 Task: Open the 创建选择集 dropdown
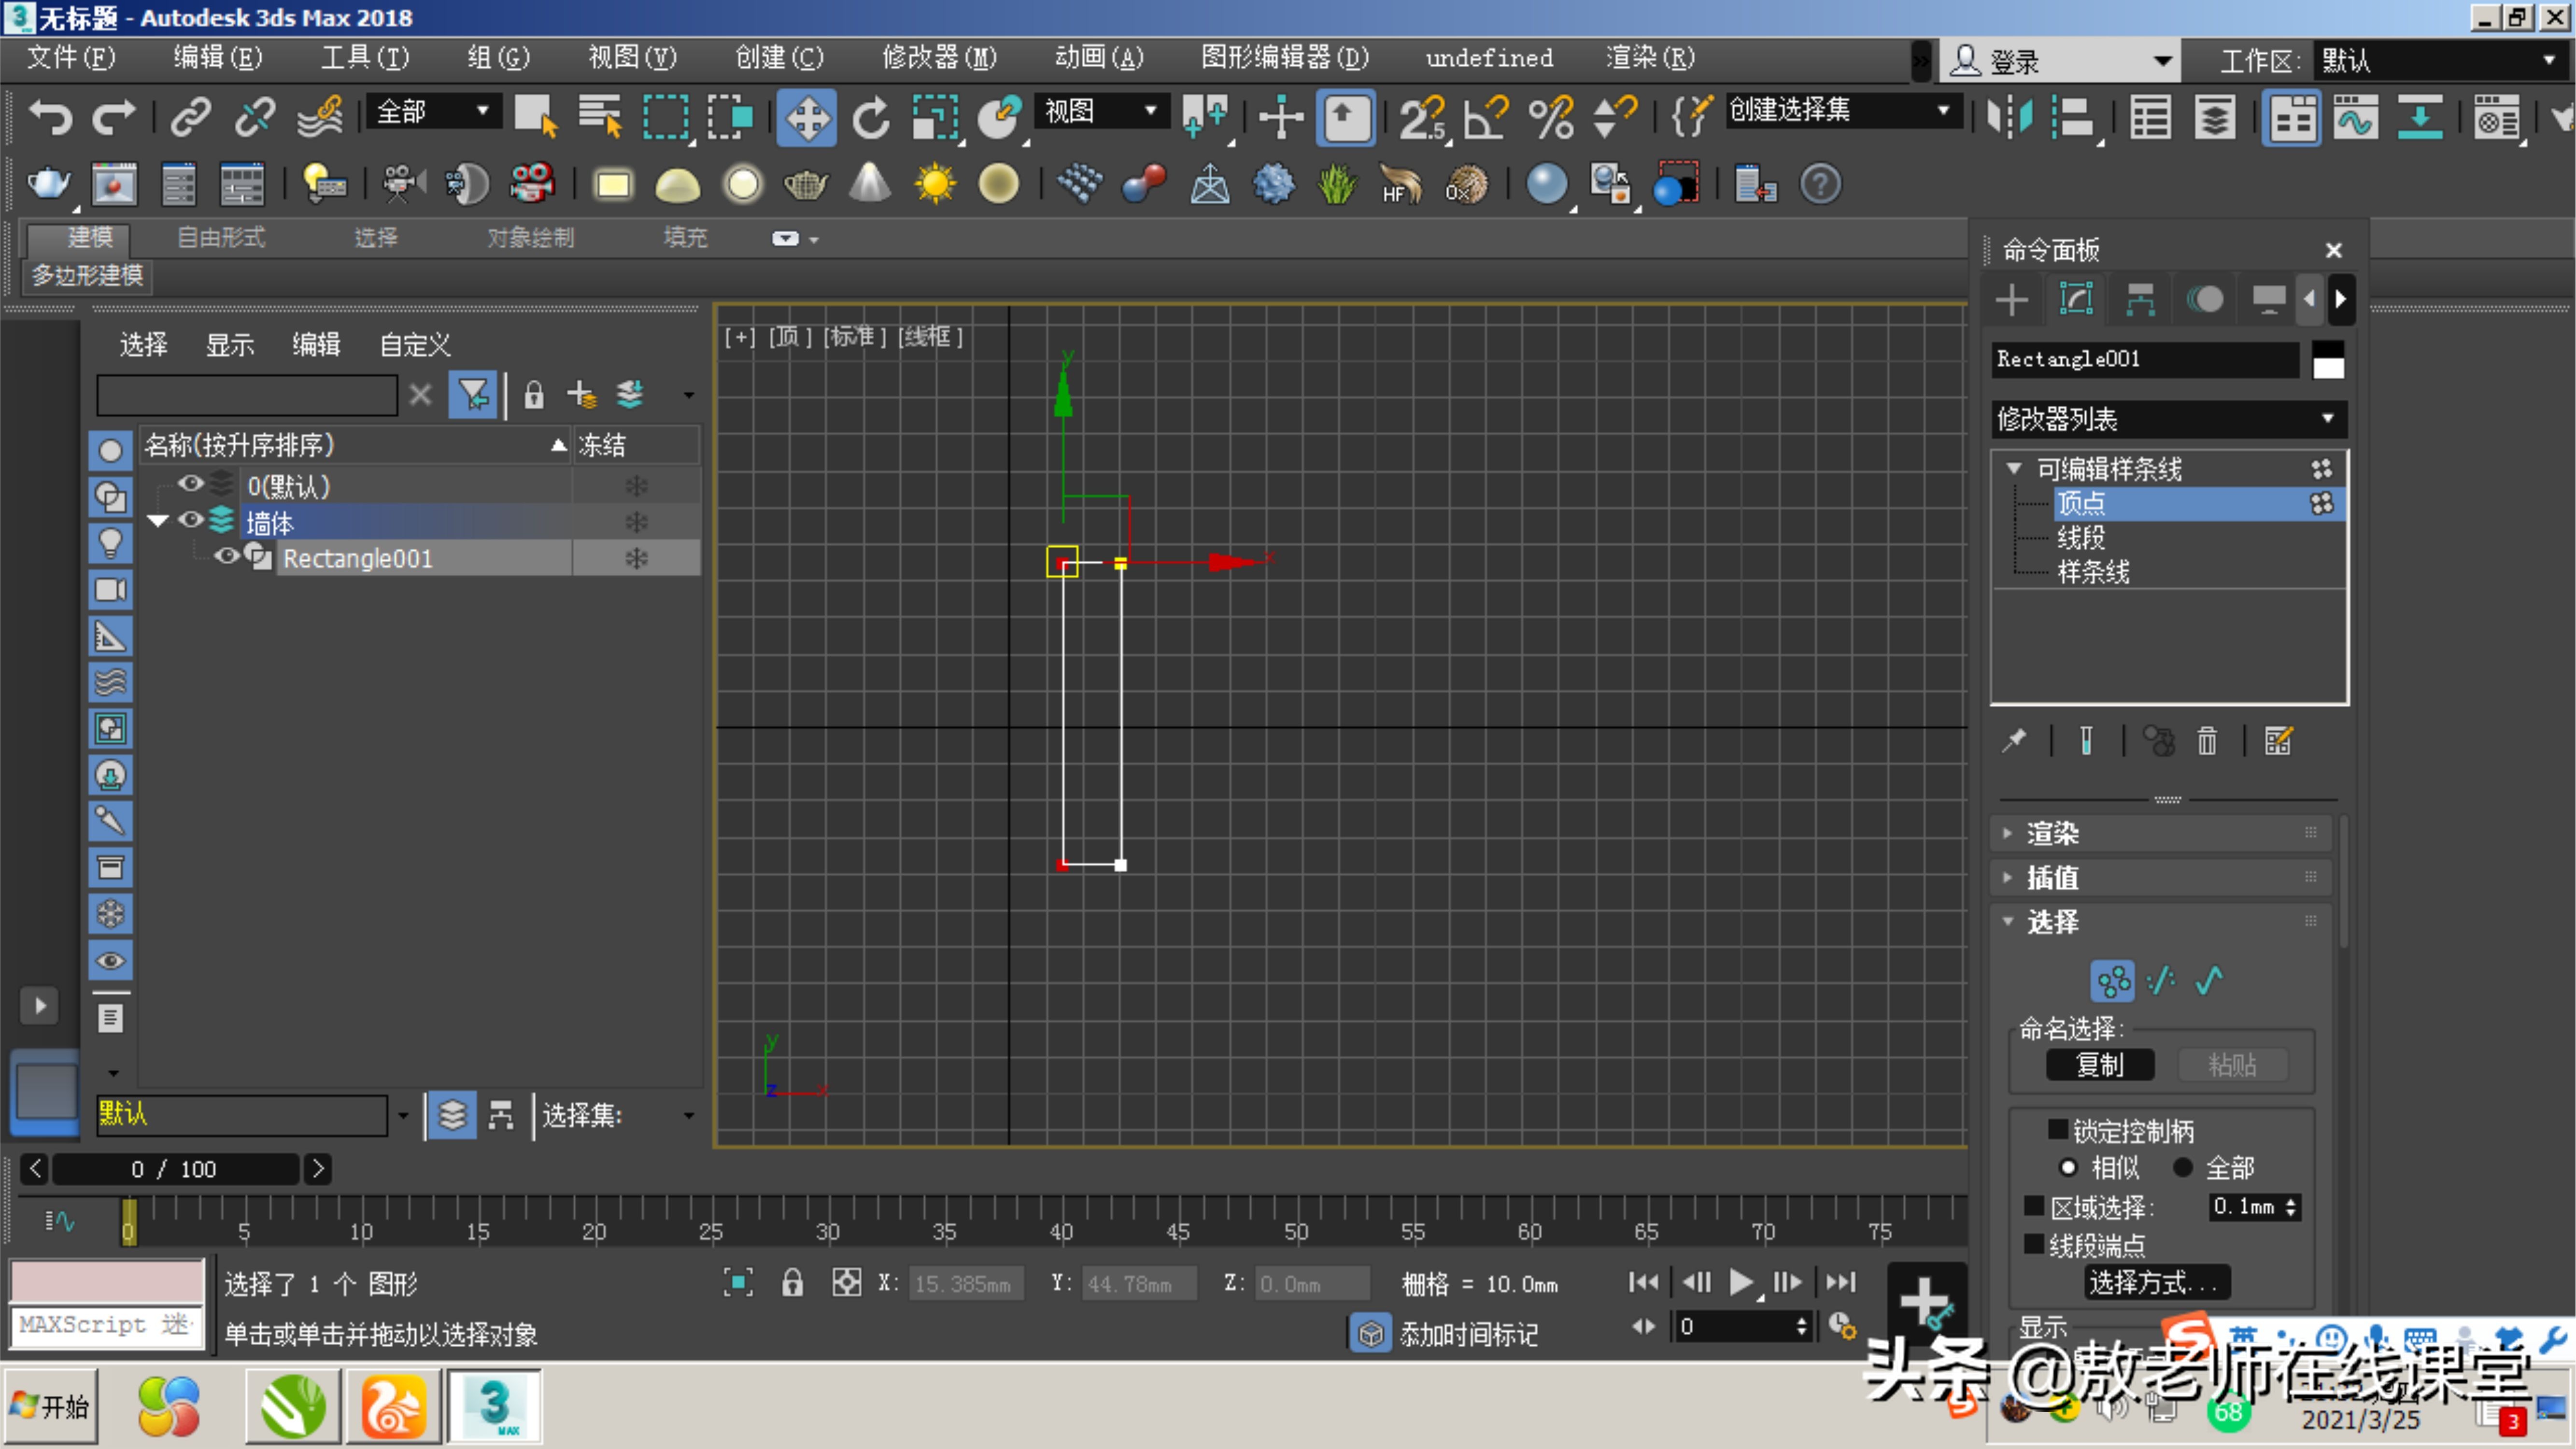(x=1941, y=110)
